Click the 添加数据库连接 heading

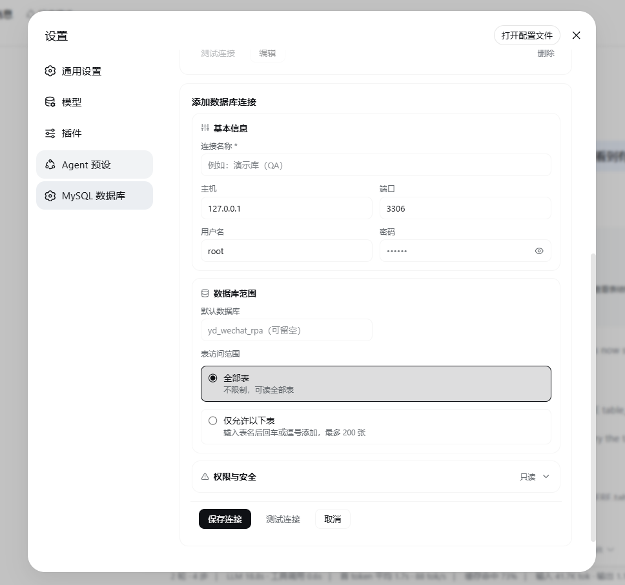click(x=224, y=102)
